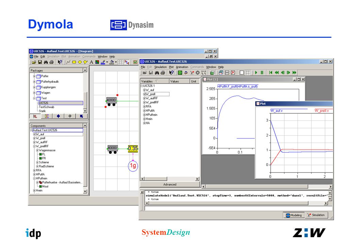Open Plot menu in front window
Screen dimensions: 354x245
pos(171,67)
